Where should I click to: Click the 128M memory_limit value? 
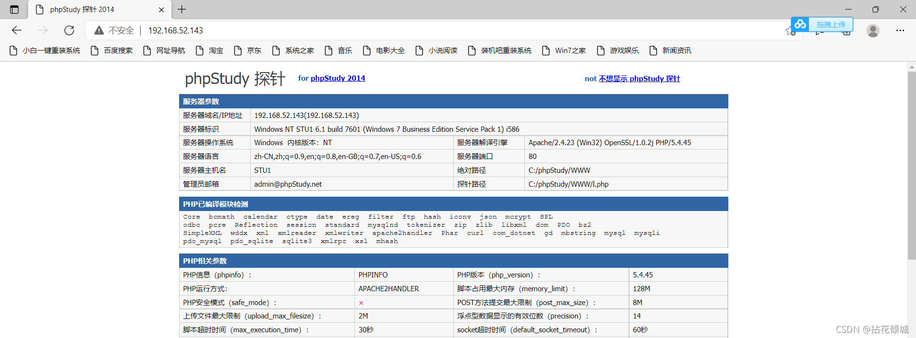tap(641, 289)
